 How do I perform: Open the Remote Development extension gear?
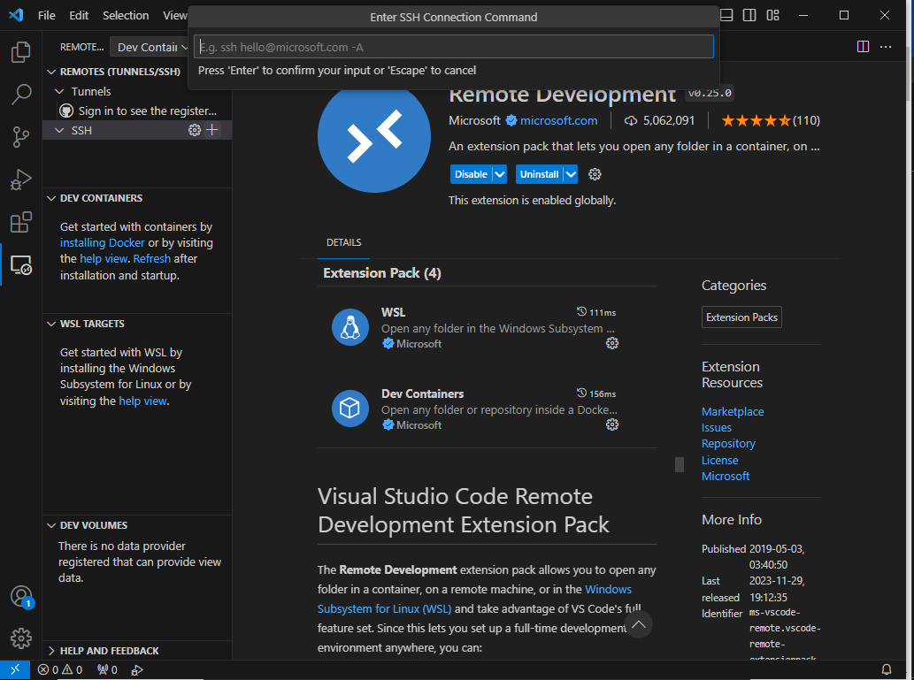pyautogui.click(x=595, y=174)
